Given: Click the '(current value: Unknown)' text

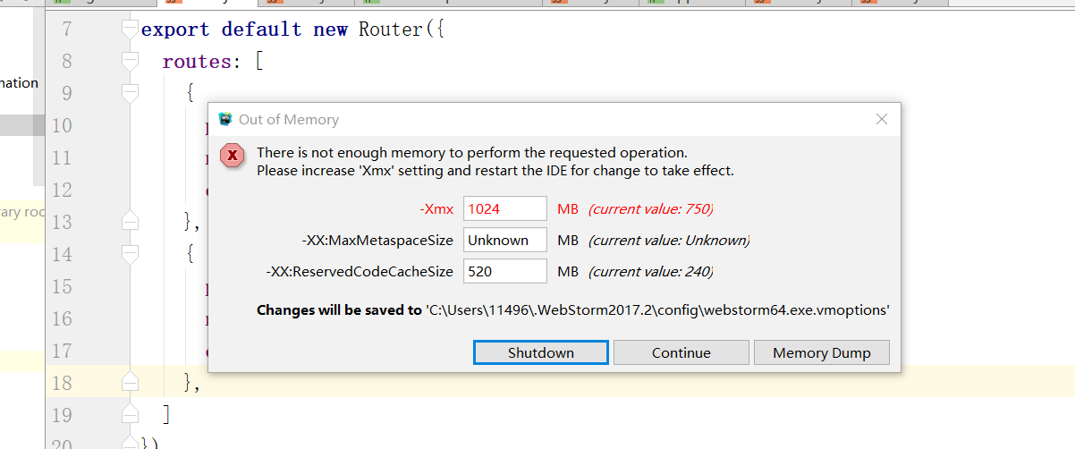Looking at the screenshot, I should coord(668,241).
